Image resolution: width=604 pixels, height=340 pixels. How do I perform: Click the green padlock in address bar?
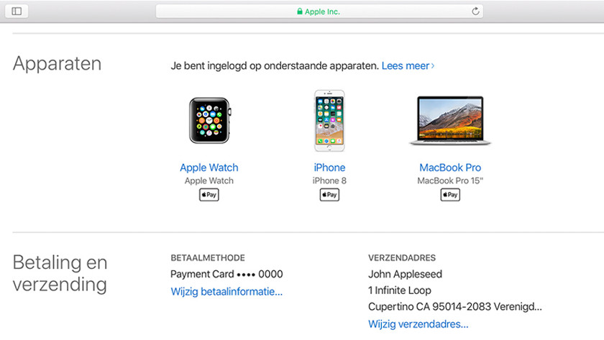coord(299,12)
